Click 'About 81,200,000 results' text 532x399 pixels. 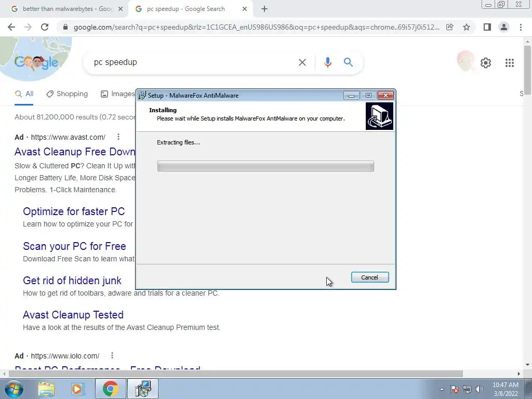[75, 117]
